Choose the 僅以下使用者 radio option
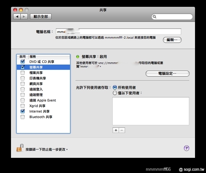 point(115,93)
